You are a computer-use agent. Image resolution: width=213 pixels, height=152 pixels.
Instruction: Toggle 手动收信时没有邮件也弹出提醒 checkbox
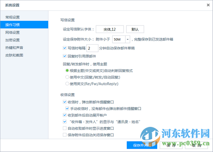[x=67, y=108]
